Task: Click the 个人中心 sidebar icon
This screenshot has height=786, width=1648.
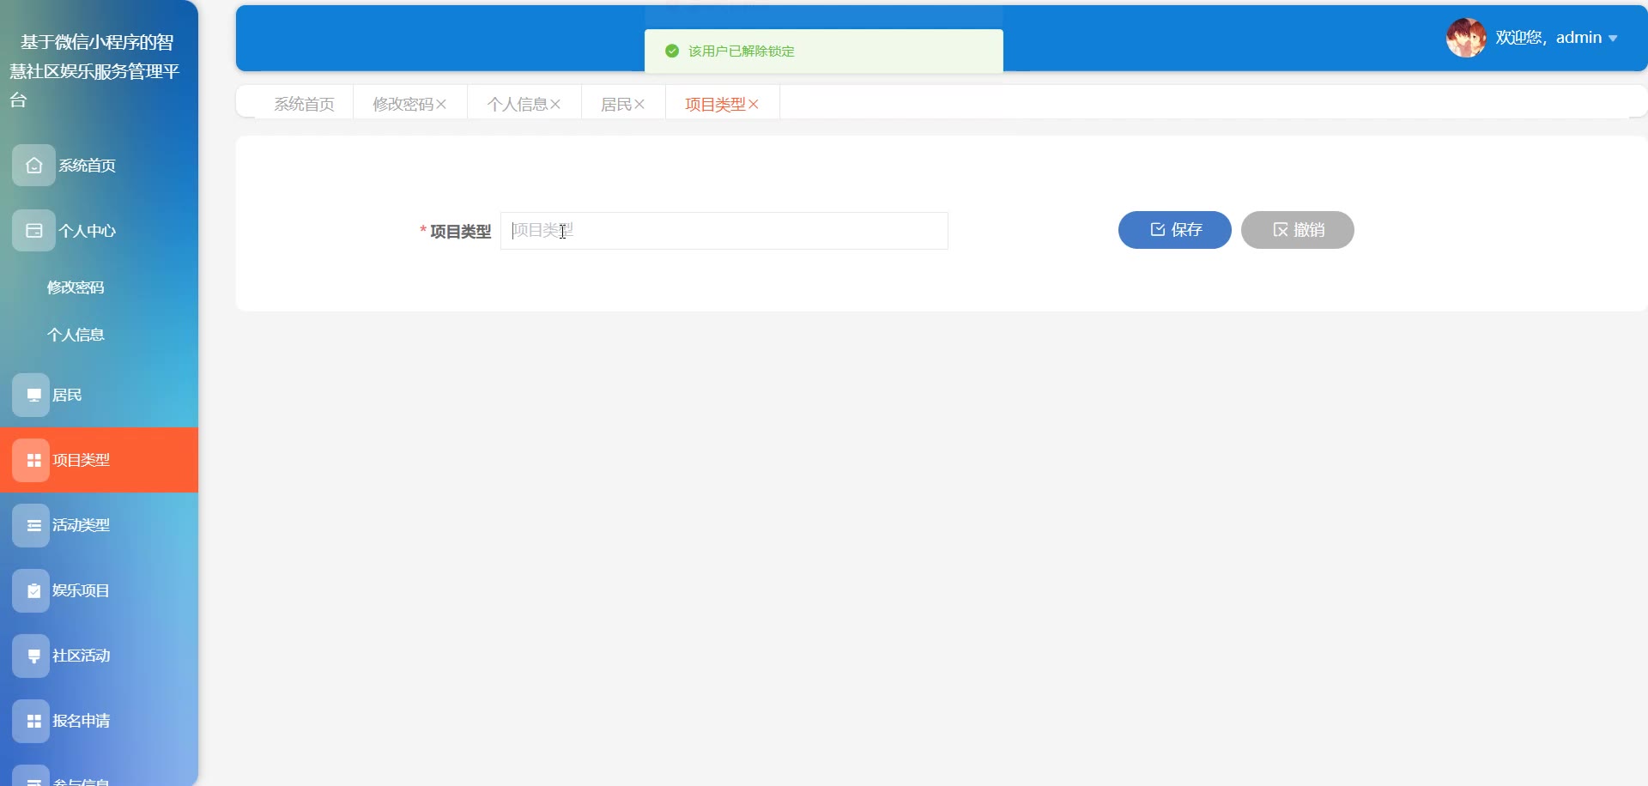Action: (x=33, y=231)
